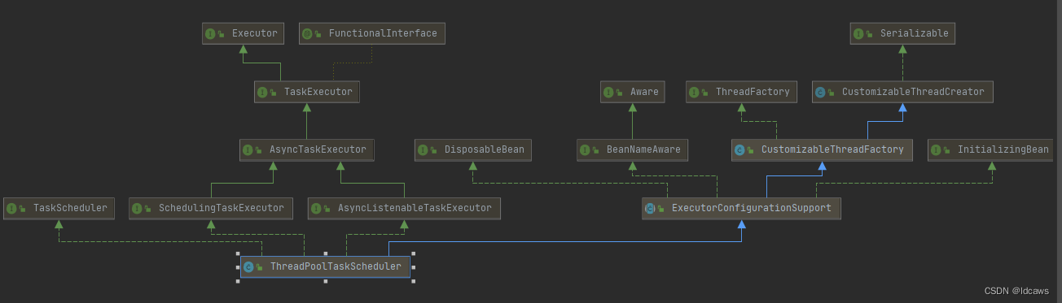The width and height of the screenshot is (1062, 303).
Task: Select the "FunctionalInterface" label text
Action: pos(383,34)
